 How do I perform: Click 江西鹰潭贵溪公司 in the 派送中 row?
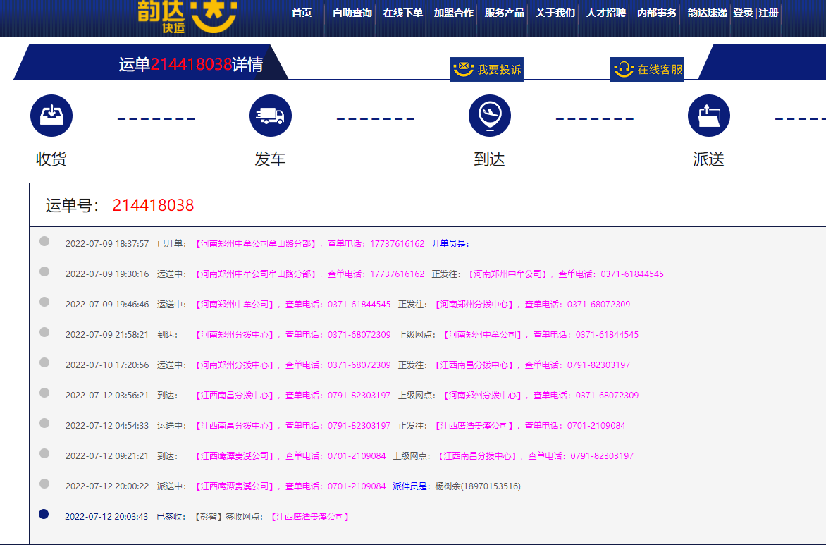click(235, 486)
